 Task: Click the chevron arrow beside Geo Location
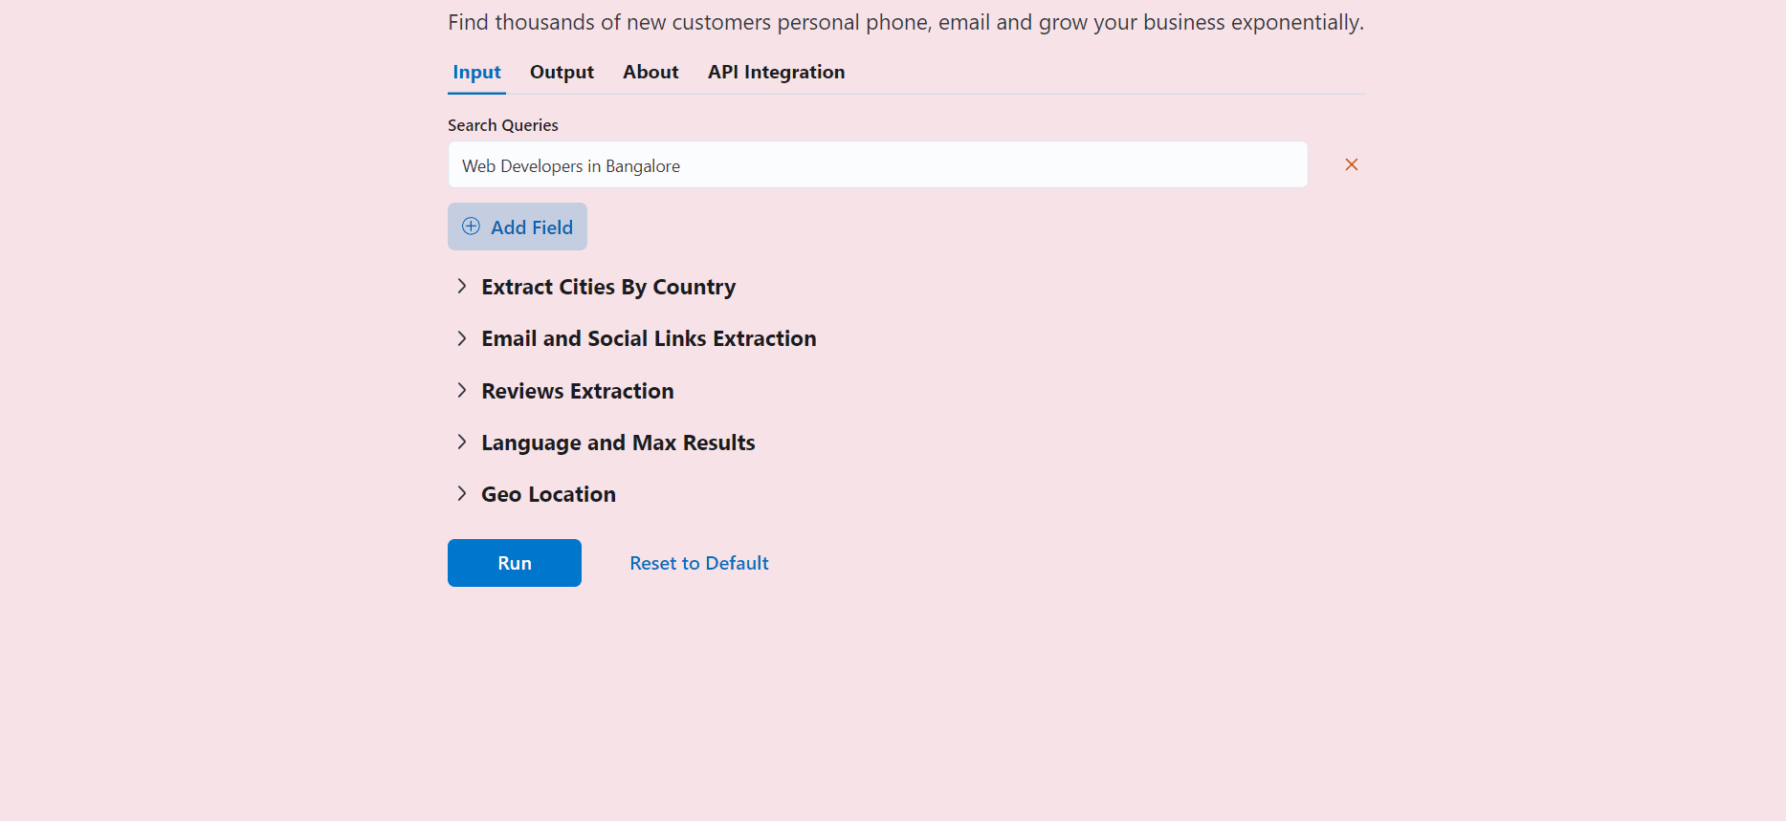462,493
